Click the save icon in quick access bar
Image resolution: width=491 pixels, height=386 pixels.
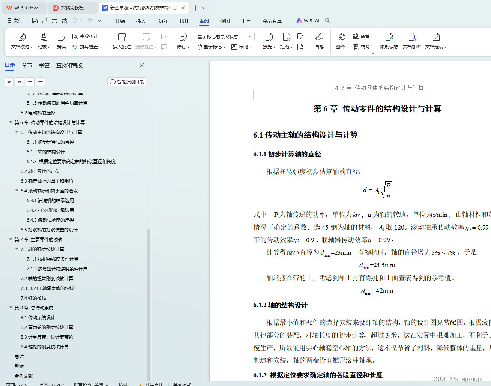[x=35, y=21]
